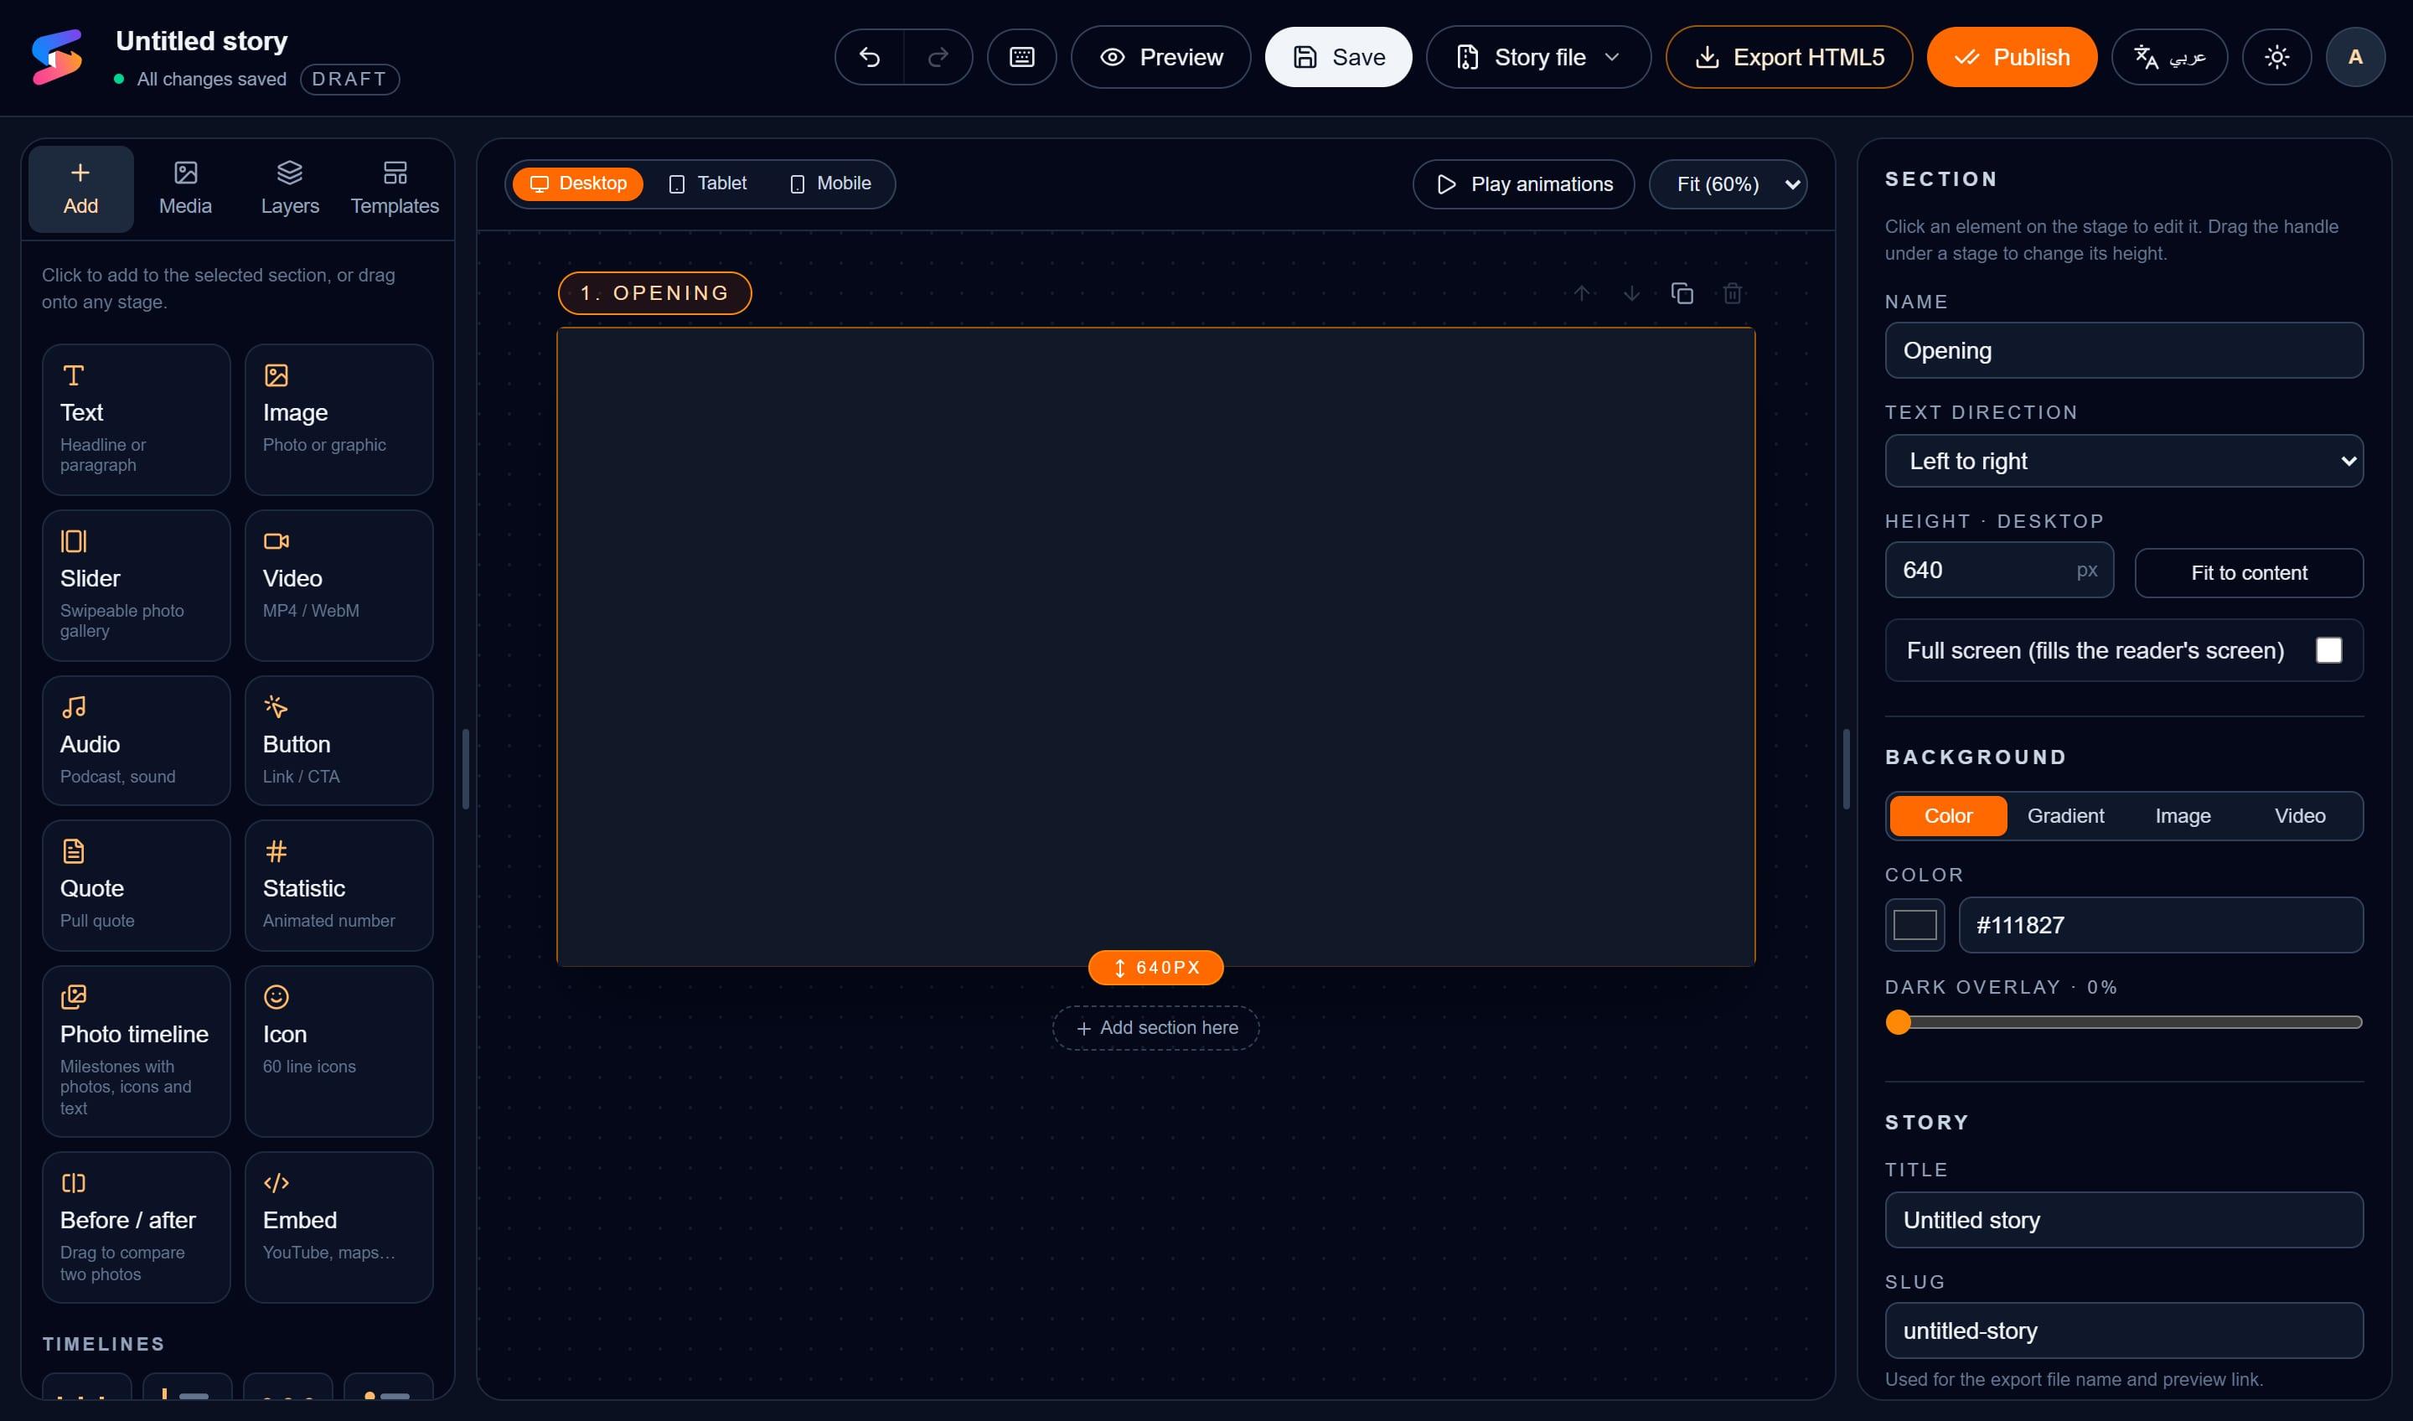This screenshot has height=1421, width=2413.
Task: Open the Text direction dropdown
Action: tap(2123, 461)
